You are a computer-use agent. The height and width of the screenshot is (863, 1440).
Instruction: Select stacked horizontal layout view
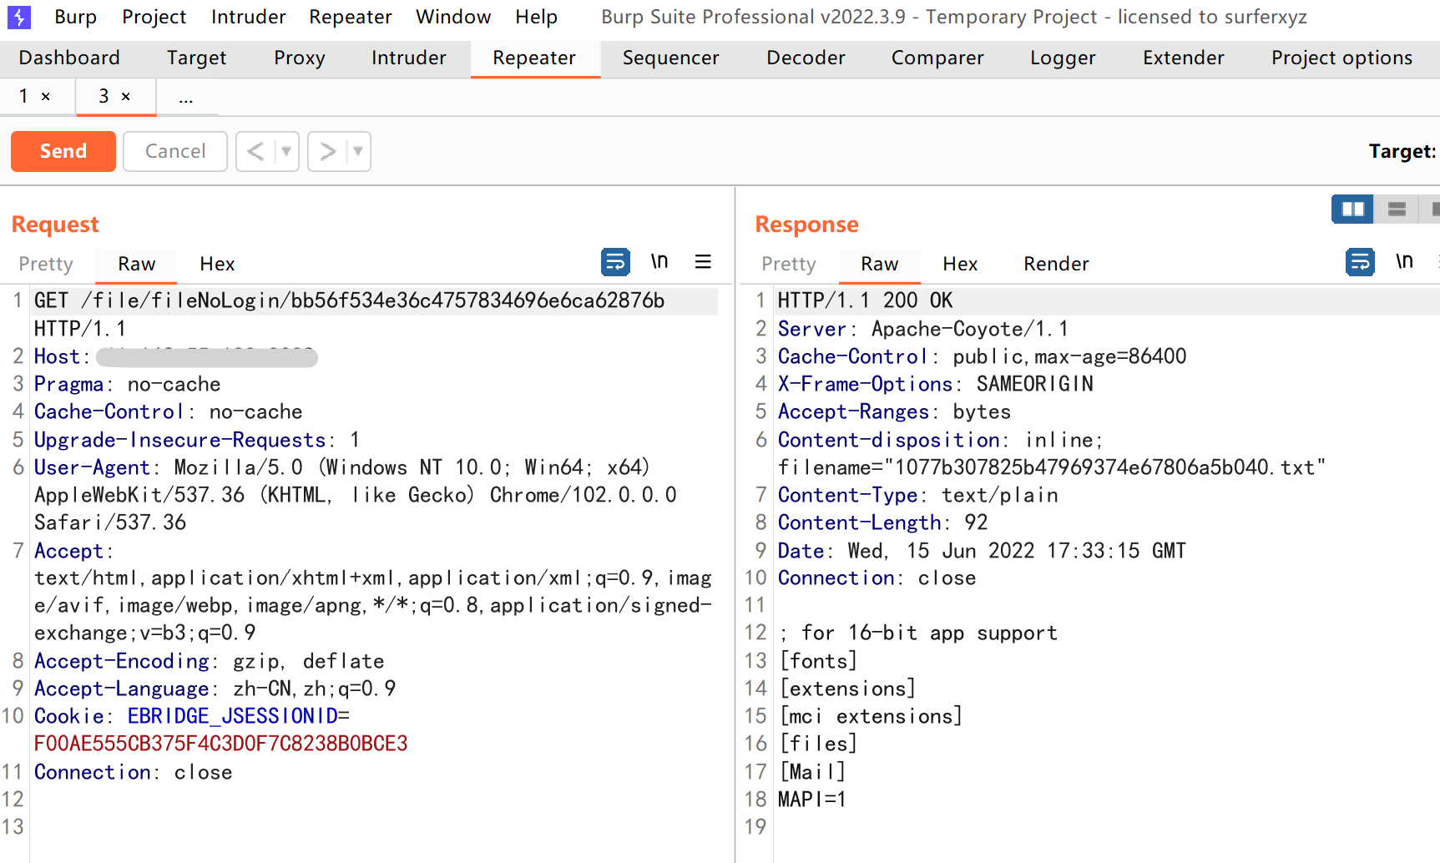tap(1397, 209)
